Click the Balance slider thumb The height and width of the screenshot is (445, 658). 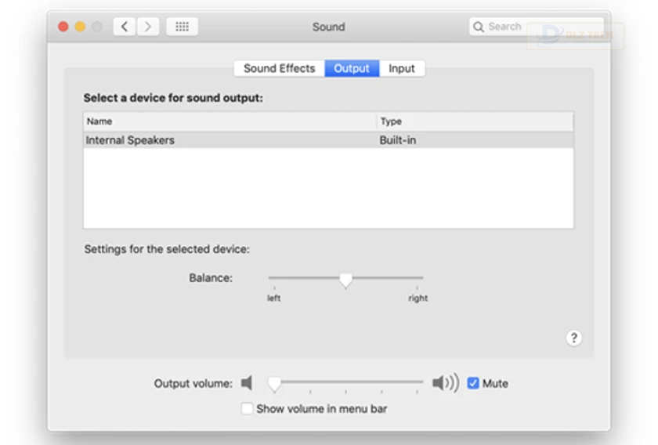[345, 280]
